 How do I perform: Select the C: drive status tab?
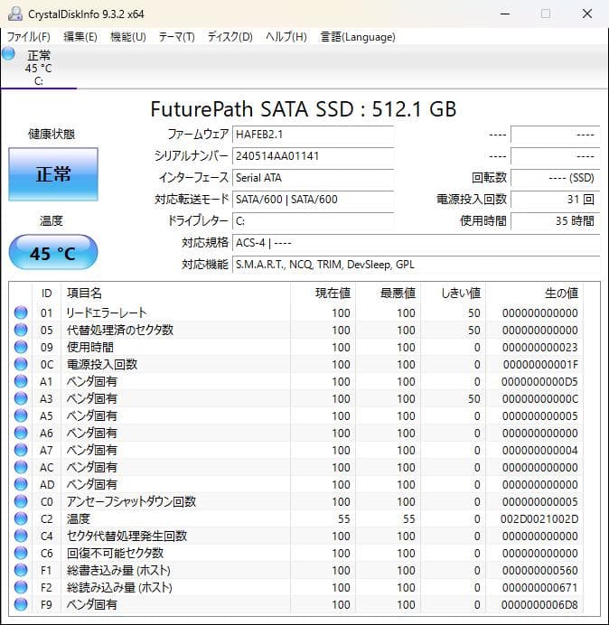coord(39,68)
